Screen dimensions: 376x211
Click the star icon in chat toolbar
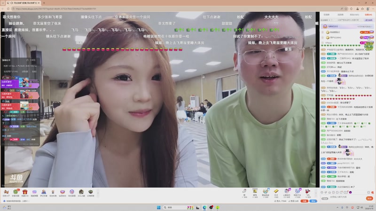pos(330,192)
